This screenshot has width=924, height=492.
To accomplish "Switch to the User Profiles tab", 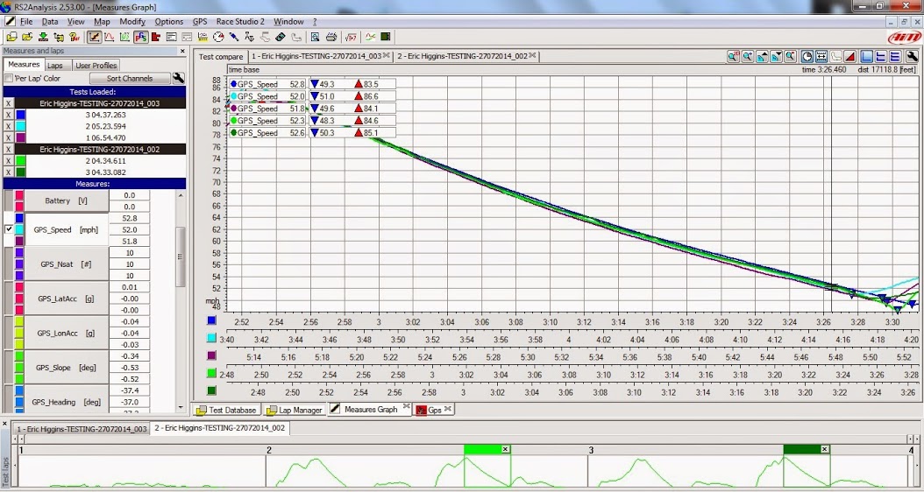I will click(x=96, y=65).
